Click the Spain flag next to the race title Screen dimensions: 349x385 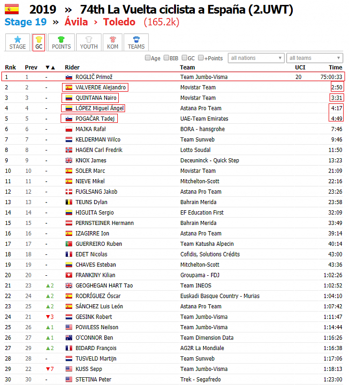(x=12, y=9)
